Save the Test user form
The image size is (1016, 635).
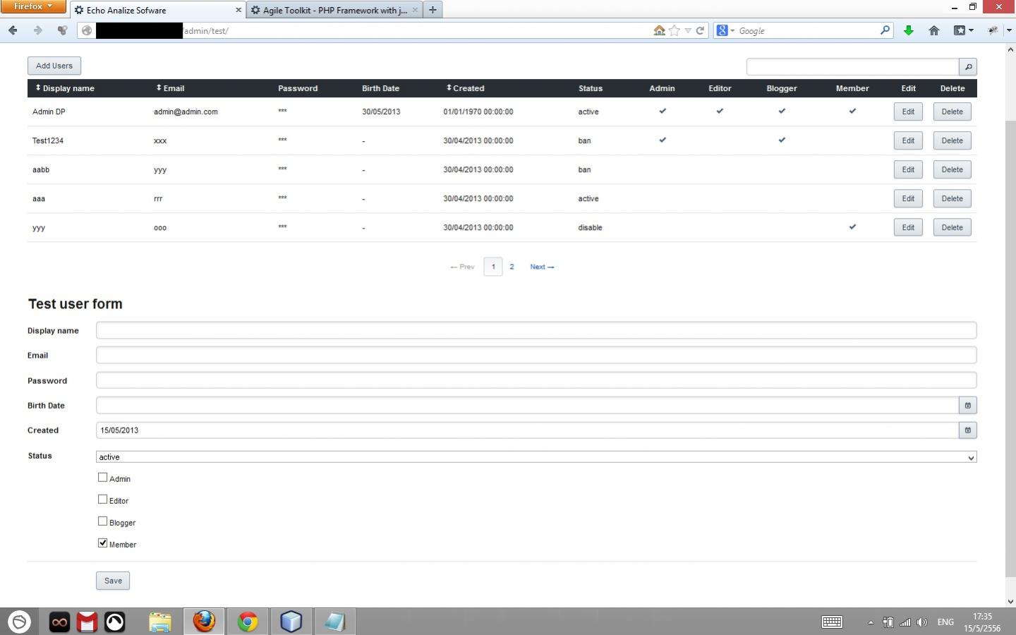tap(113, 581)
